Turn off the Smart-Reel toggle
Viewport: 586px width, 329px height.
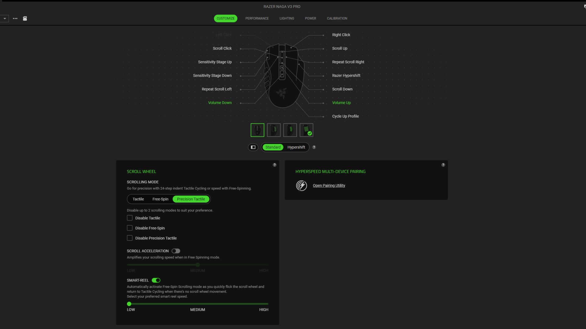[x=156, y=280]
